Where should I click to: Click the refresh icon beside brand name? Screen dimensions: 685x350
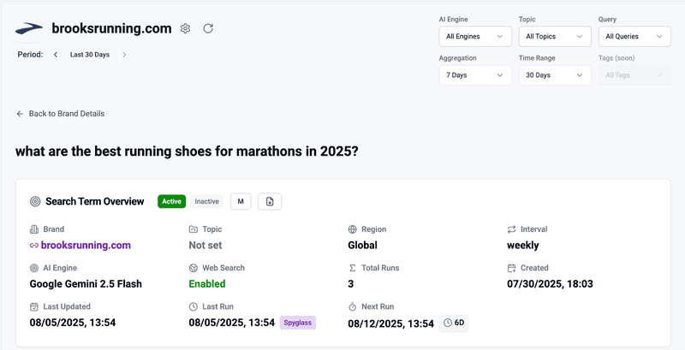208,28
